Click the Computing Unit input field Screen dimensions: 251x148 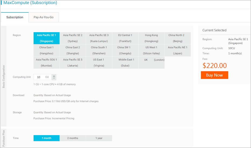coord(42,77)
